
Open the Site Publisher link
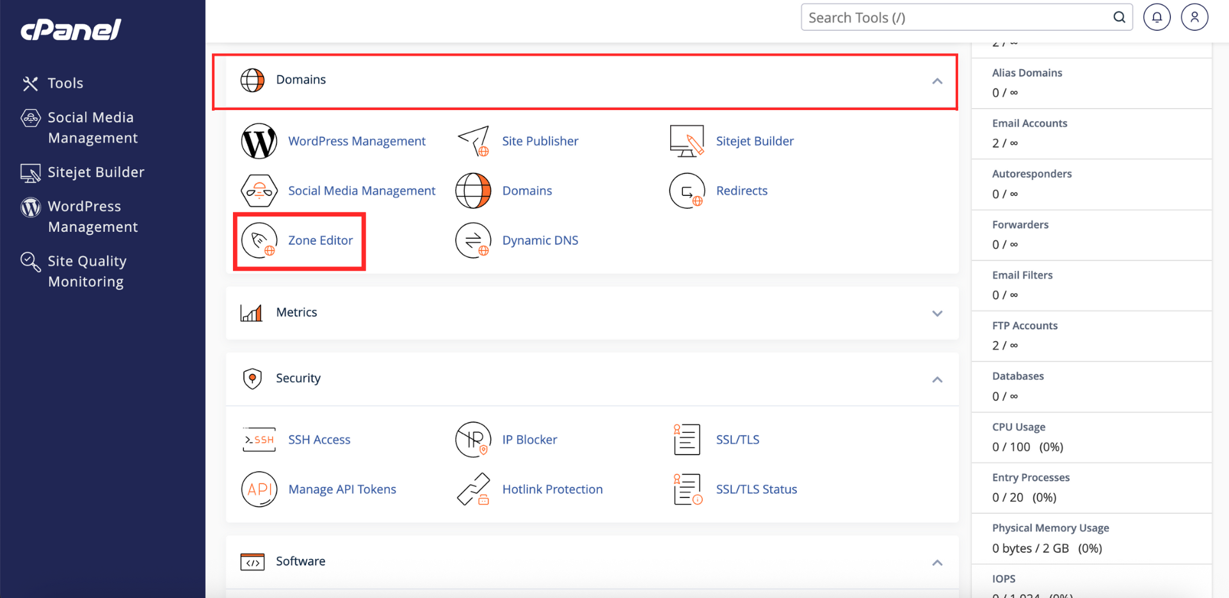[x=540, y=141]
